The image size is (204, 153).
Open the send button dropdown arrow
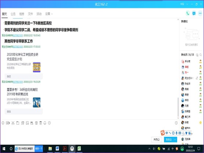pyautogui.click(x=175, y=140)
